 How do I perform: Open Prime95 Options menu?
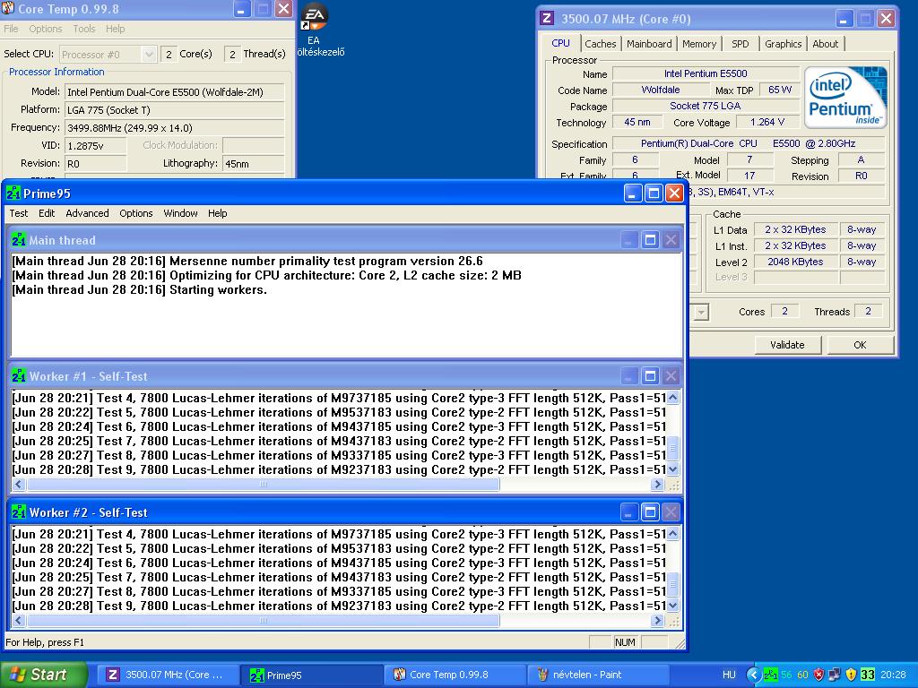pos(136,213)
